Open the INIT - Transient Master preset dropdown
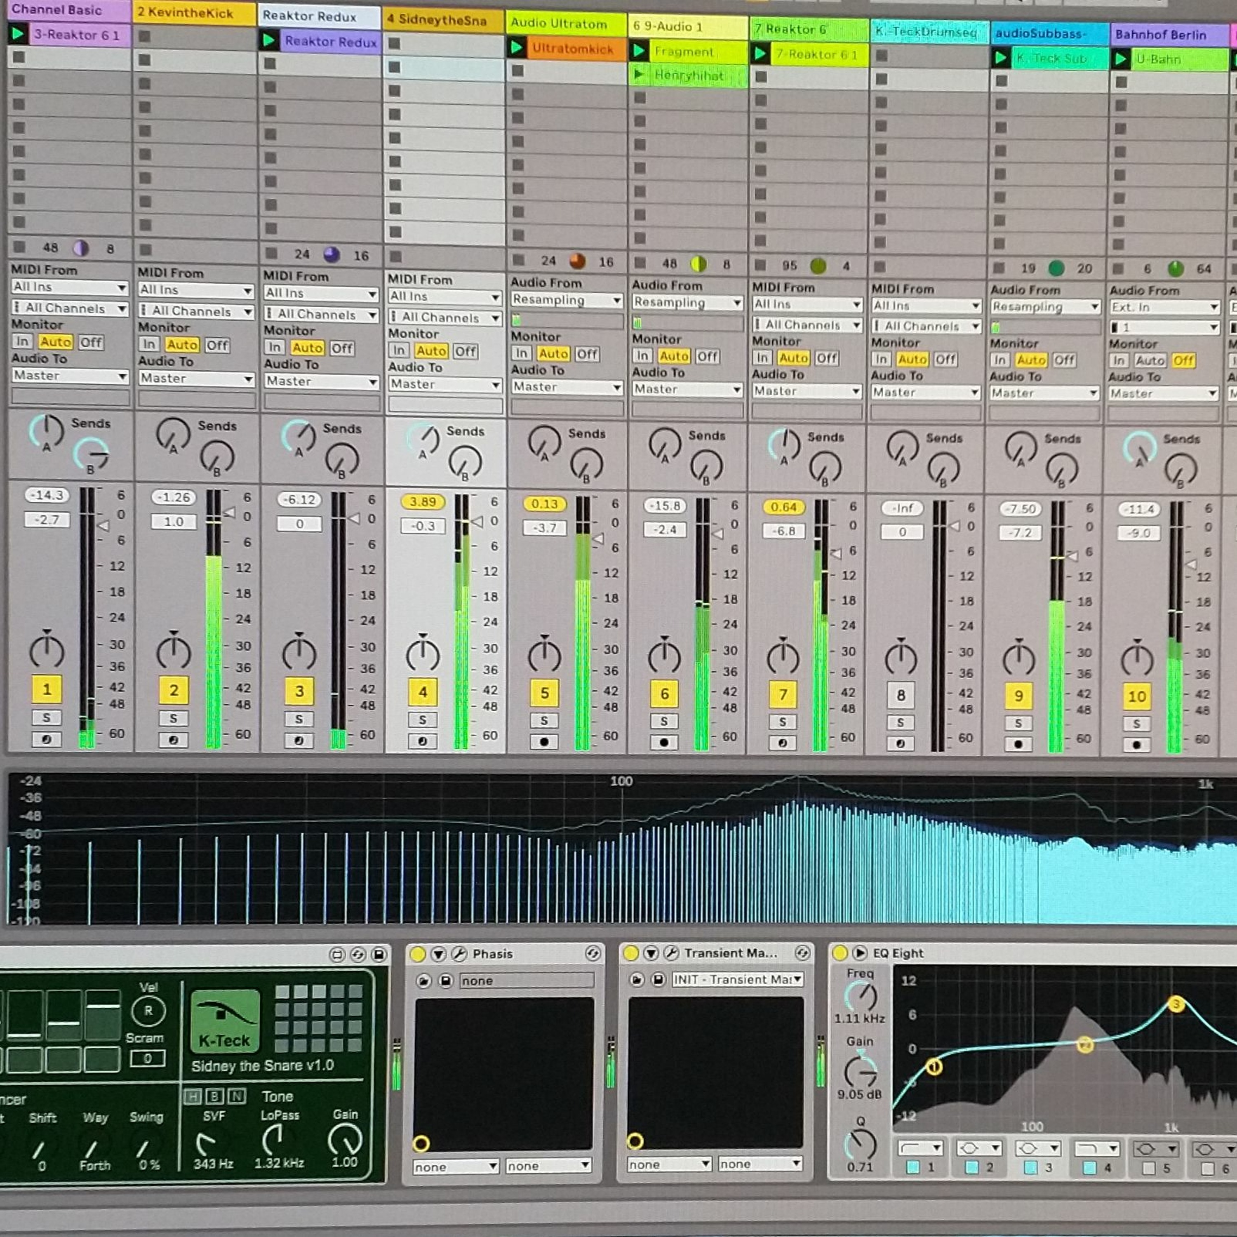1237x1237 pixels. click(738, 980)
